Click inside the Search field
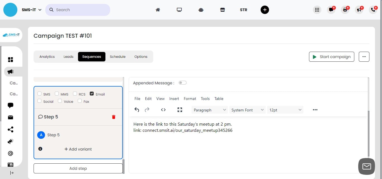The height and width of the screenshot is (179, 382). coord(78,9)
